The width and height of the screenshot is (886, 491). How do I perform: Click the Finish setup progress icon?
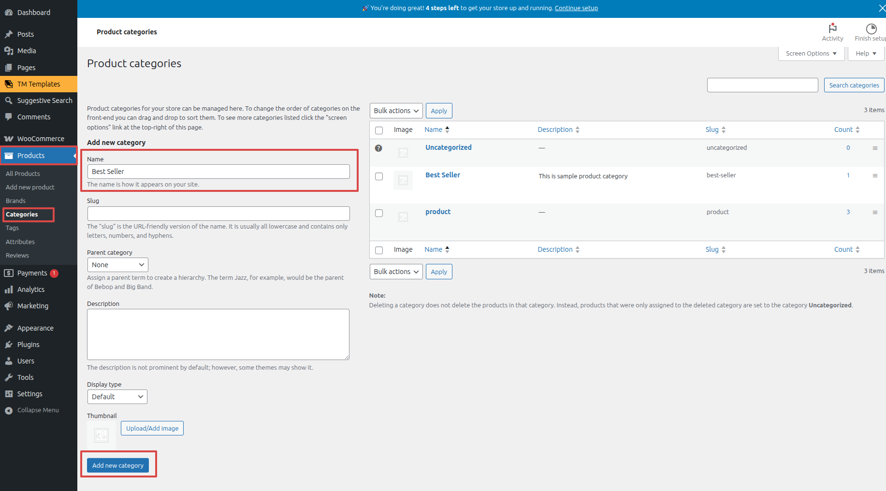click(x=871, y=29)
